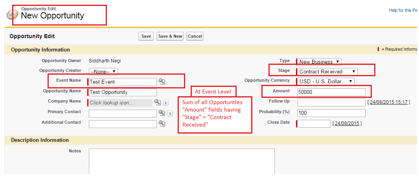Screen dimensions: 419x176
Task: Click the Opportunity coin icon in header
Action: (12, 15)
